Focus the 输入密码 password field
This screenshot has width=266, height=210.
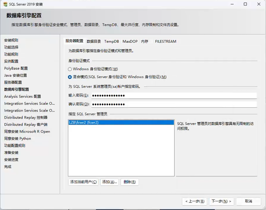click(174, 95)
